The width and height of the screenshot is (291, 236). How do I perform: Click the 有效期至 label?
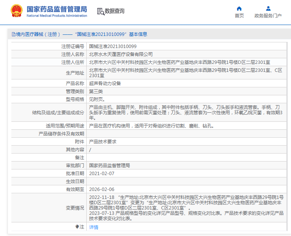[x=75, y=189]
